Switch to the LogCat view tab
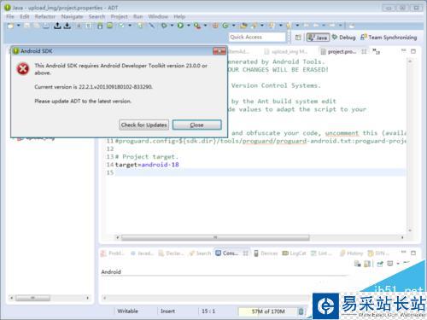The image size is (427, 320). pos(294,253)
